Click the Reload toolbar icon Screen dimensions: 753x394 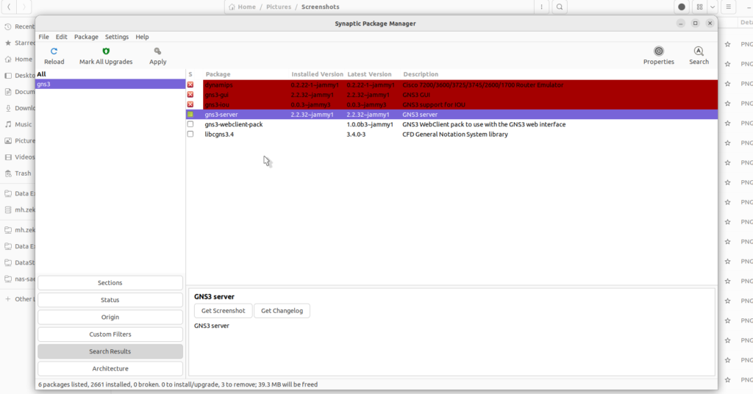coord(54,51)
